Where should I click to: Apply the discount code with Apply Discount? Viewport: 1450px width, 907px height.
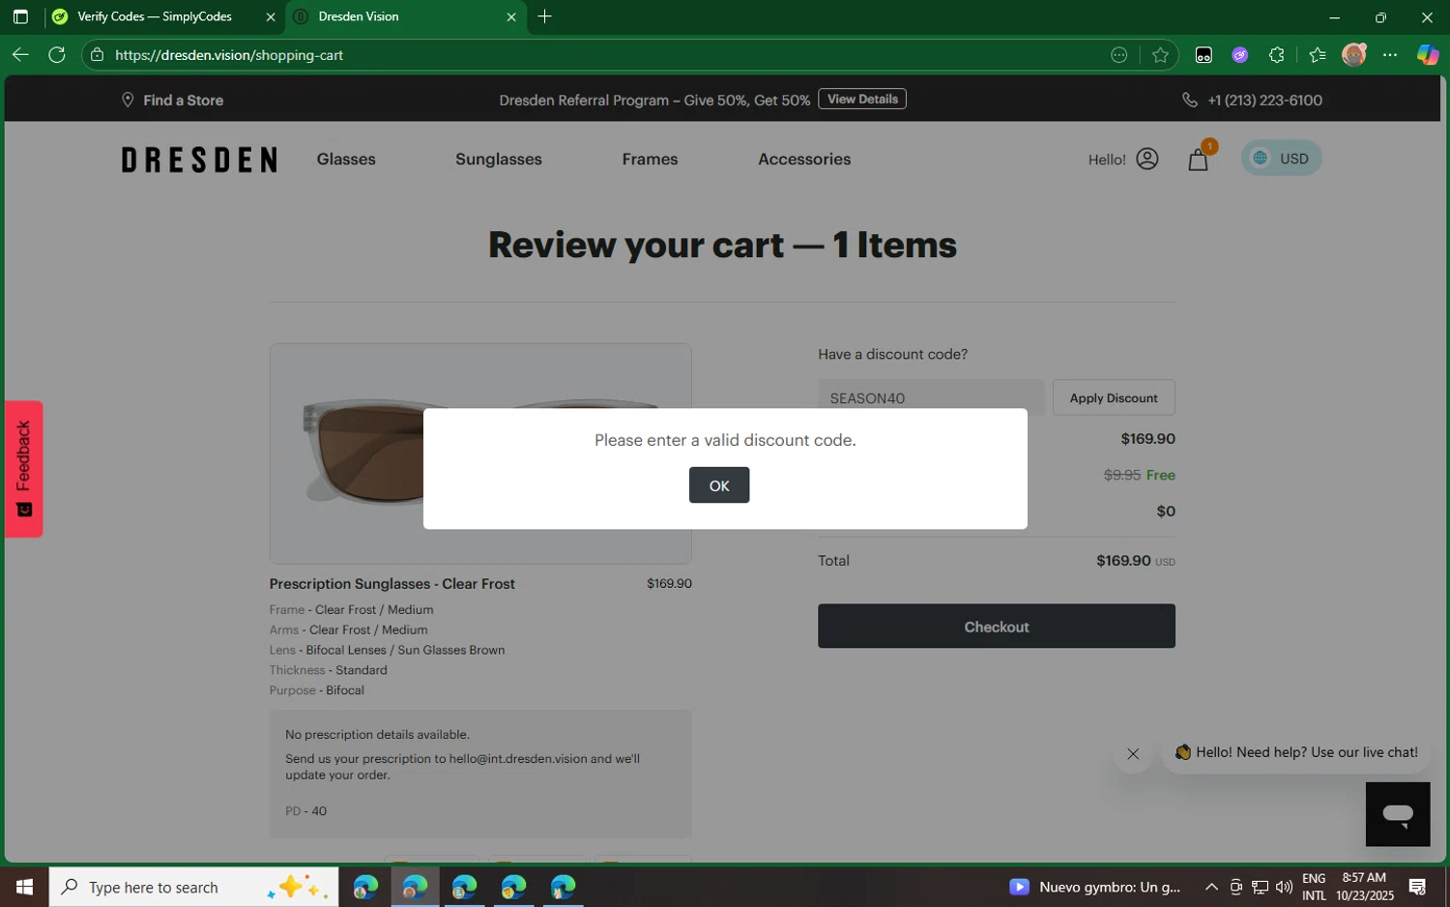[1113, 397]
